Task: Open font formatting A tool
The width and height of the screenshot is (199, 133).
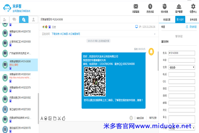Action: point(42,118)
